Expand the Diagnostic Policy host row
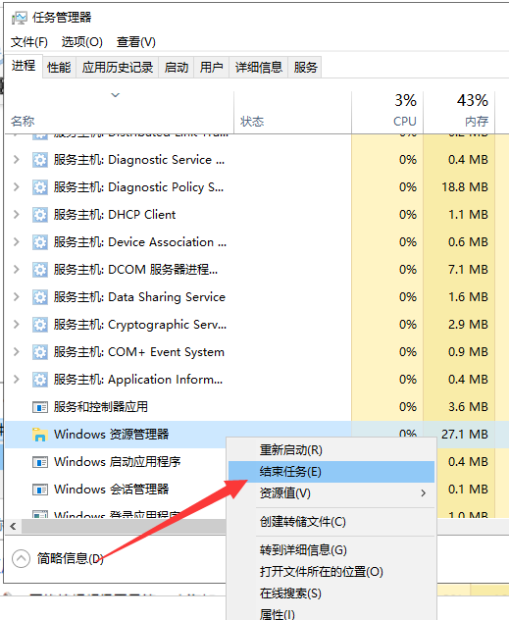 pyautogui.click(x=17, y=187)
